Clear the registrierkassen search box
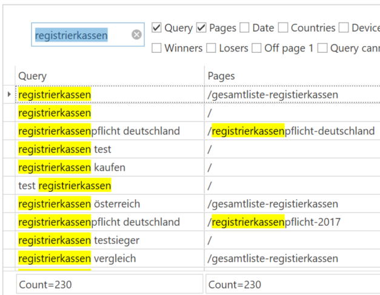Image resolution: width=380 pixels, height=295 pixels. coord(137,35)
